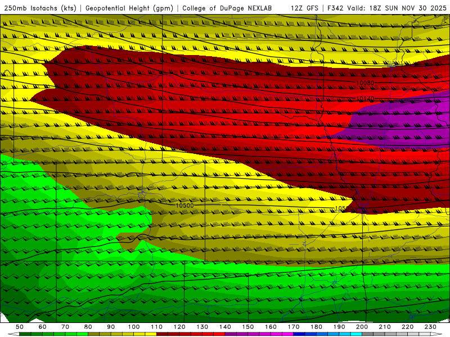Click the 140 knots color bar label
This screenshot has width=450, height=337.
tap(225, 327)
